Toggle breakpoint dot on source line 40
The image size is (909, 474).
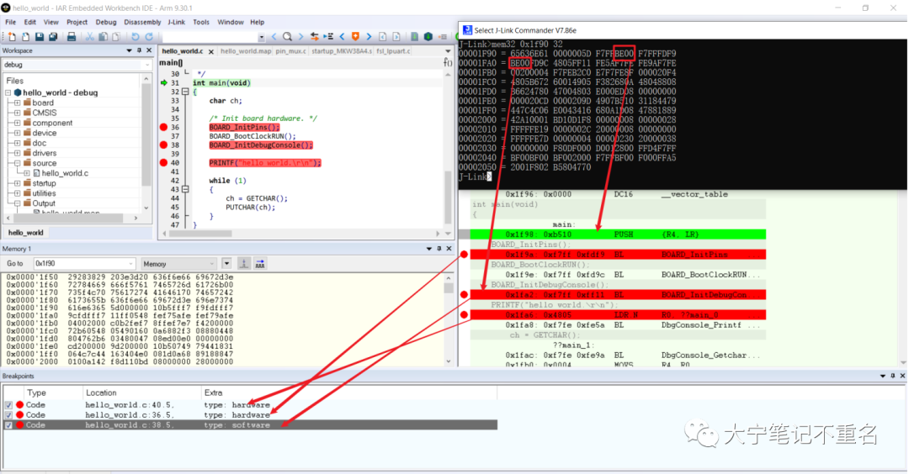pyautogui.click(x=163, y=163)
